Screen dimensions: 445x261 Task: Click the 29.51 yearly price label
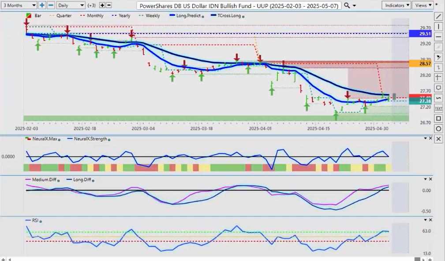(420, 34)
